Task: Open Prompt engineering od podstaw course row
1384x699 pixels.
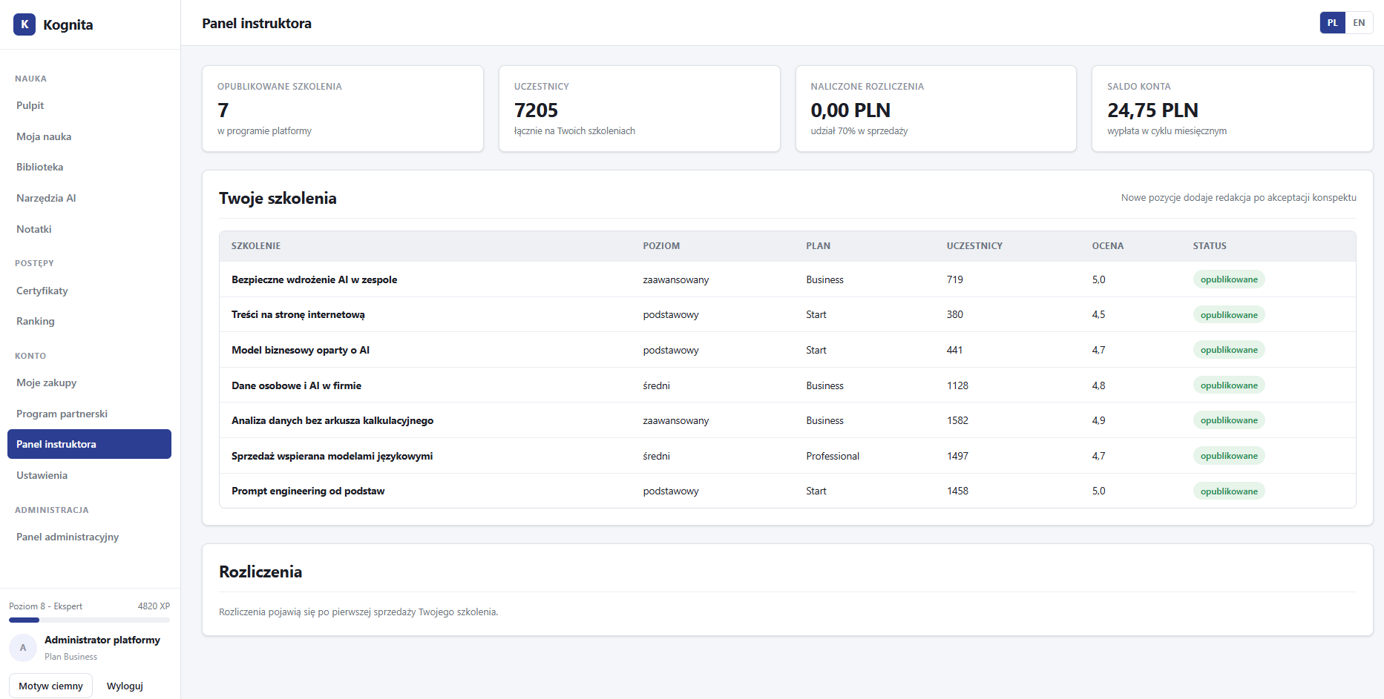Action: 787,491
